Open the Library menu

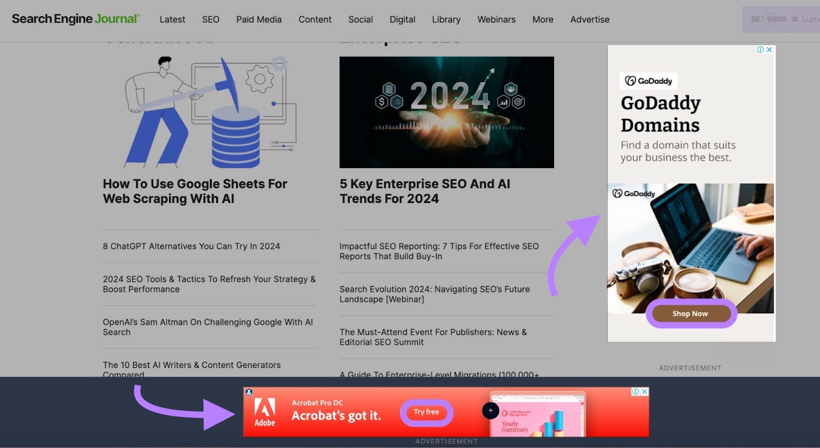coord(446,19)
